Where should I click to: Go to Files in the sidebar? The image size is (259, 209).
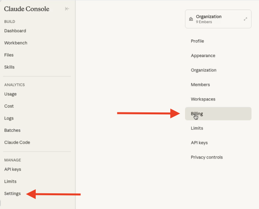(x=9, y=55)
